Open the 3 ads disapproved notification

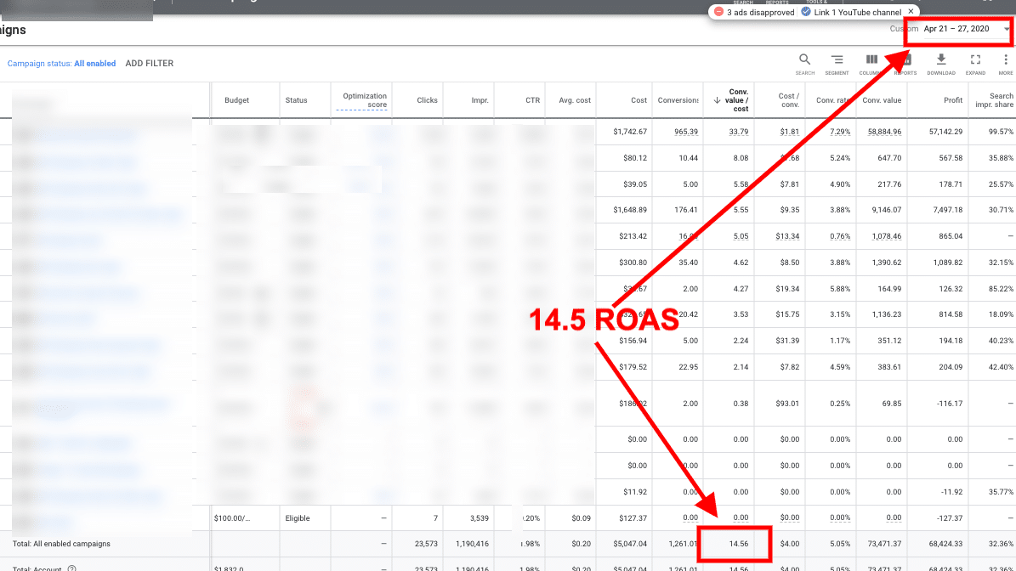coord(754,12)
